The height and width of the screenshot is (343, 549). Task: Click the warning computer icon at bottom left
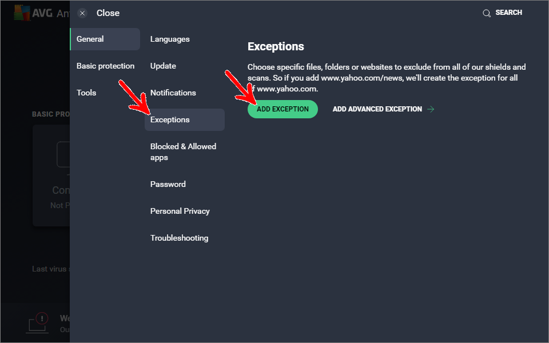pyautogui.click(x=38, y=322)
